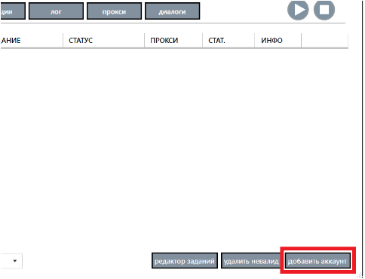Click the blank header cell after ИНФО

[x=325, y=40]
